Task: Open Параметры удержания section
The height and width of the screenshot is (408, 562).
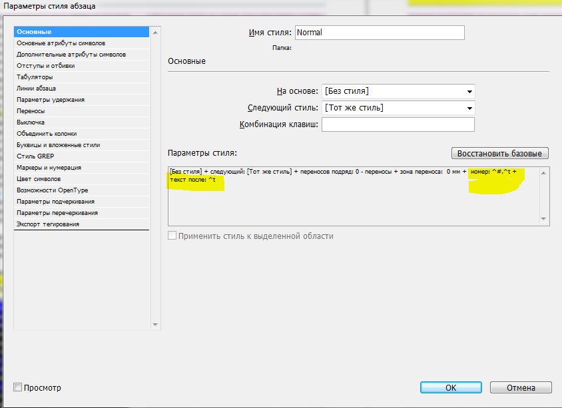Action: click(81, 100)
